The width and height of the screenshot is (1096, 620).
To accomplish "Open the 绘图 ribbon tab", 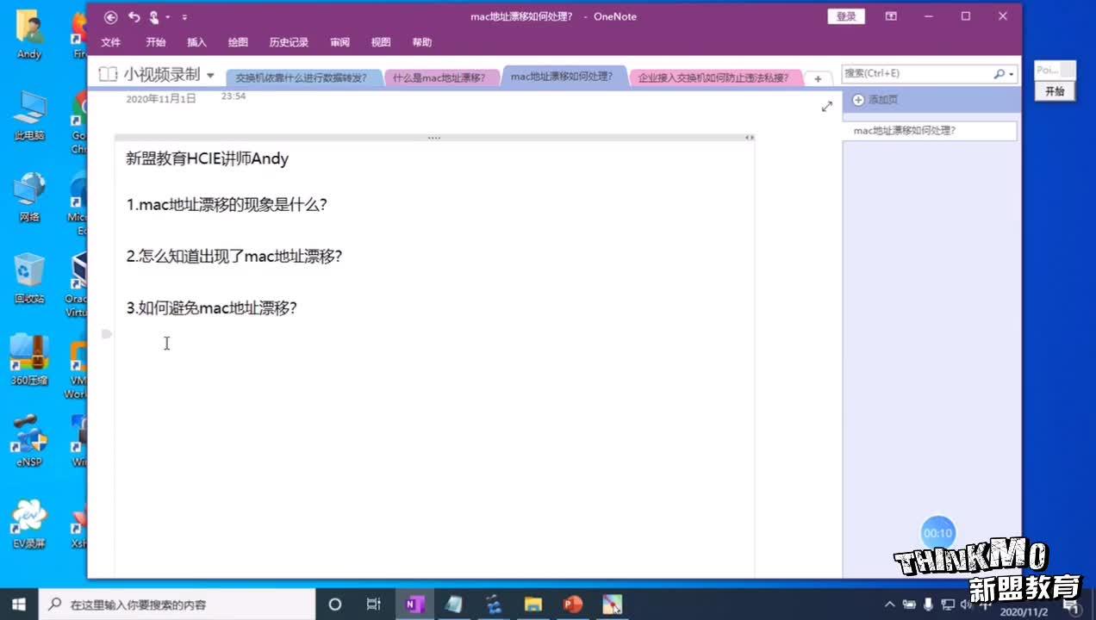I will point(238,42).
